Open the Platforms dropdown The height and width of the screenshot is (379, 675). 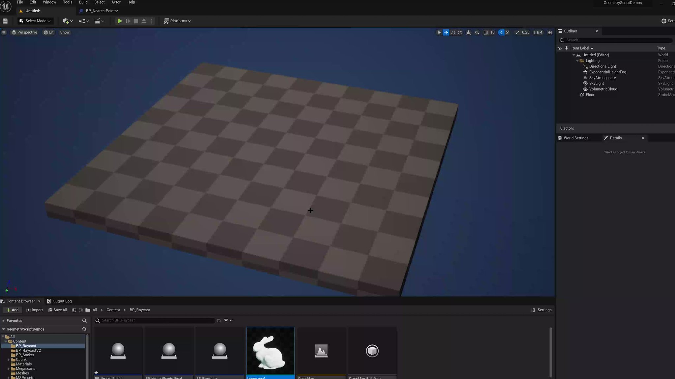(x=177, y=21)
